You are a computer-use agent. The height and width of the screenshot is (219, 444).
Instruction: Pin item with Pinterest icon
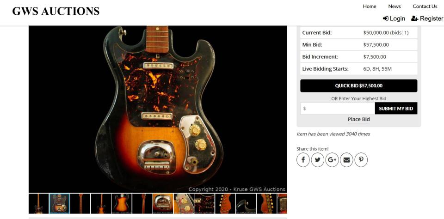(361, 160)
